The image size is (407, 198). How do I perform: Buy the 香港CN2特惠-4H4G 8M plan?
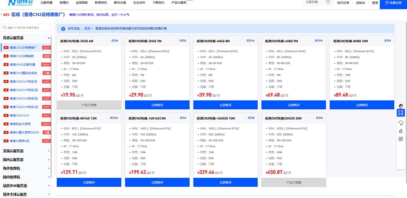pyautogui.click(x=226, y=105)
